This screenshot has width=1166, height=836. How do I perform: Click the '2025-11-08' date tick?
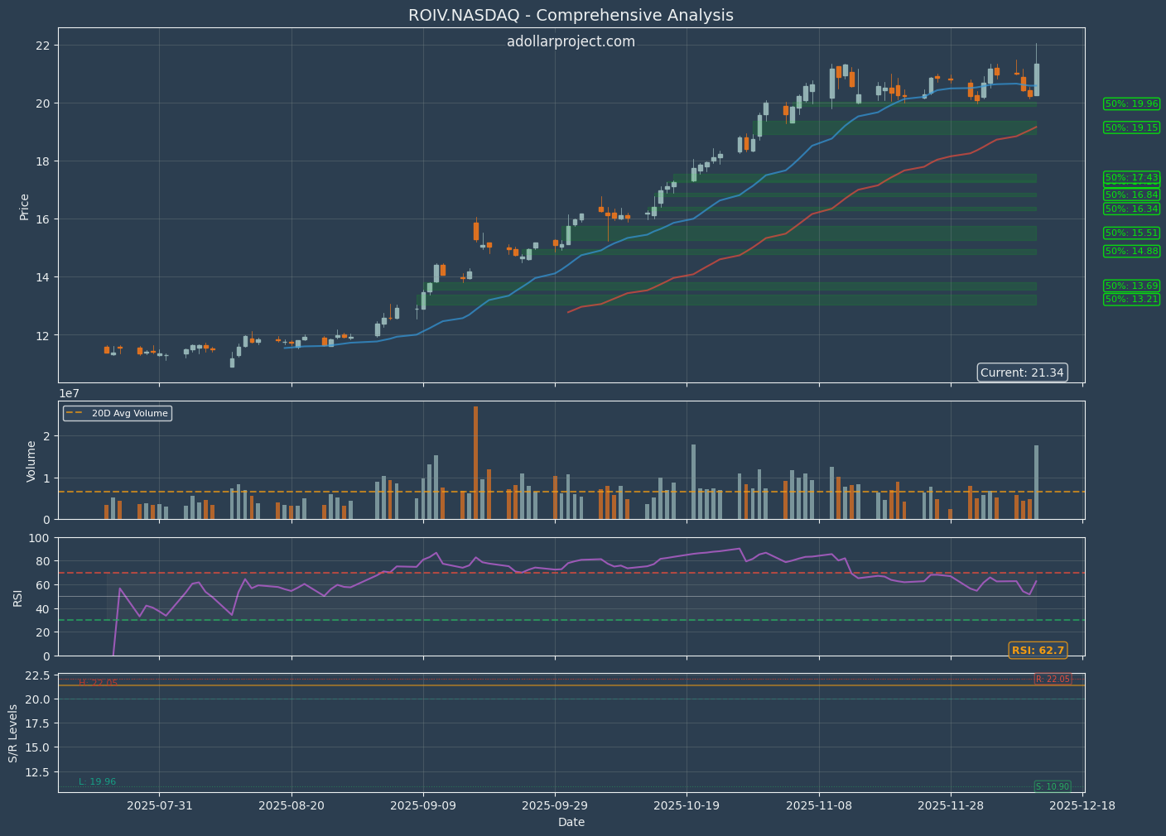pos(819,805)
